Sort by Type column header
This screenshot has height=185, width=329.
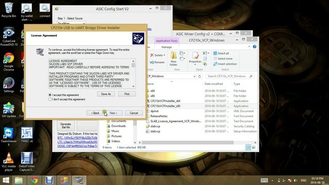pyautogui.click(x=236, y=84)
